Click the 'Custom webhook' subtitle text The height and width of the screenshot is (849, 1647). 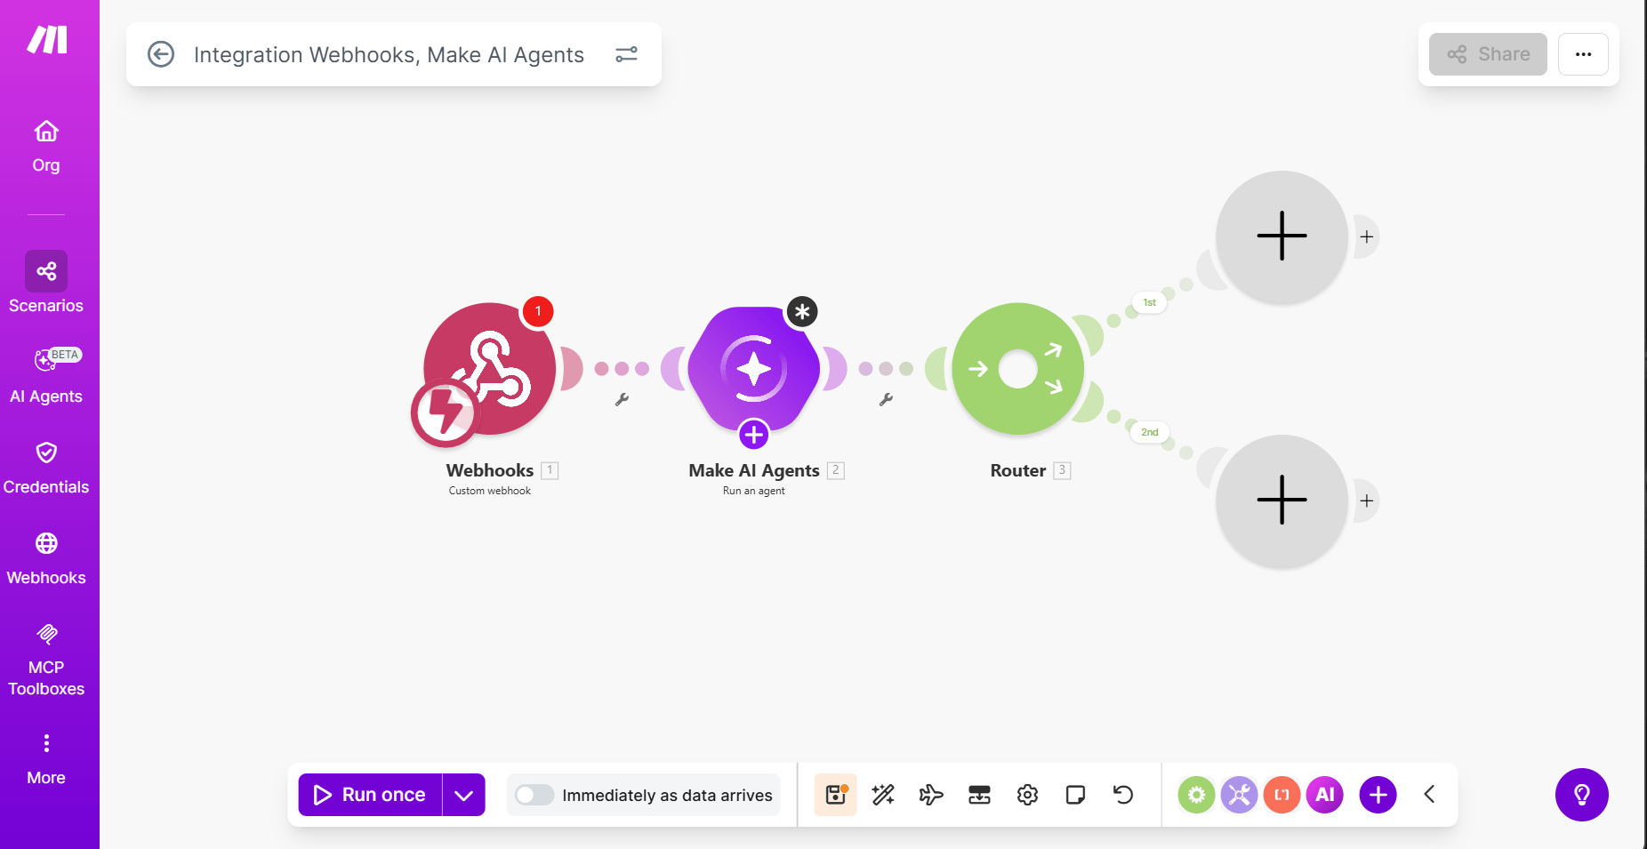(490, 491)
